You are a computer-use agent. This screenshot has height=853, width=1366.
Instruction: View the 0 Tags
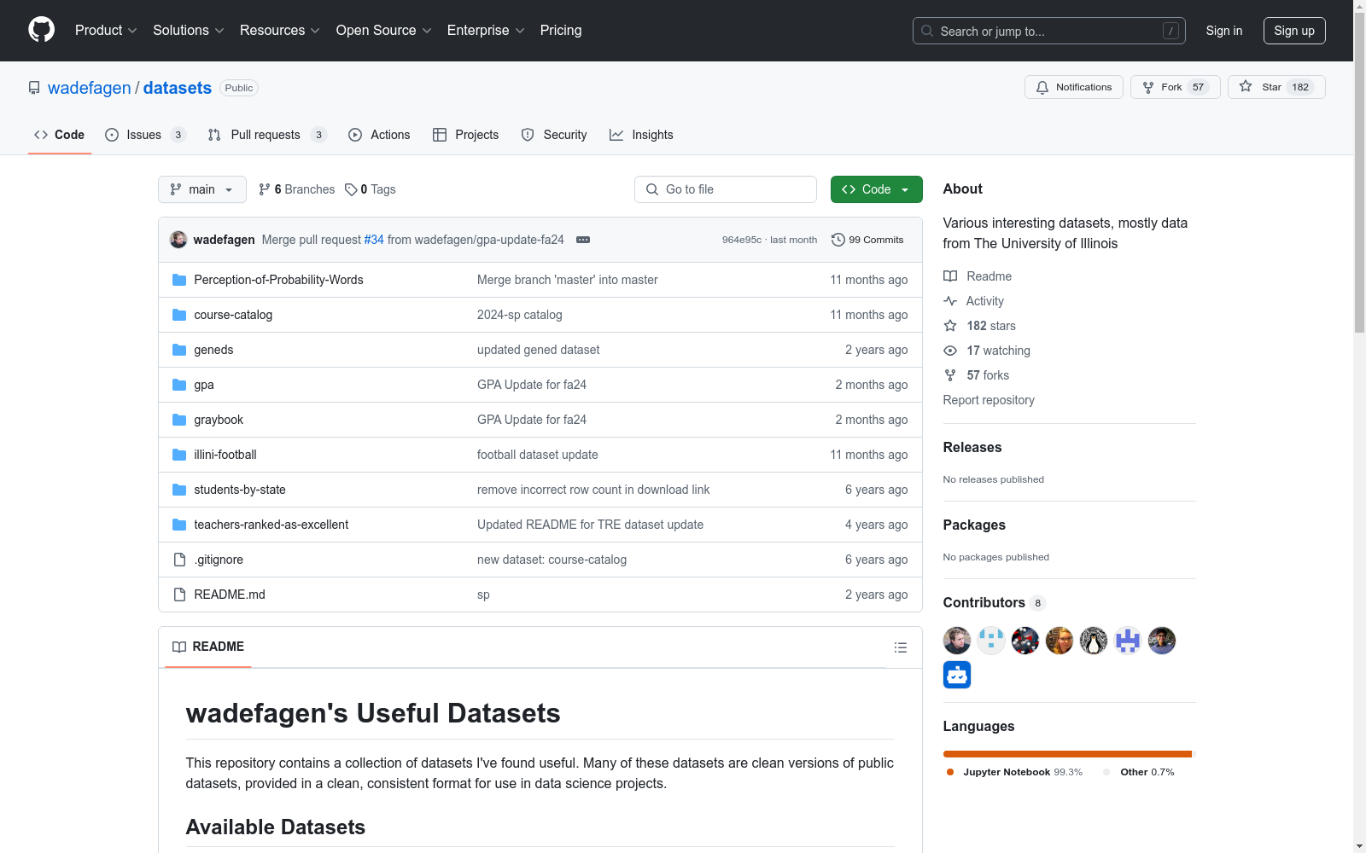371,189
